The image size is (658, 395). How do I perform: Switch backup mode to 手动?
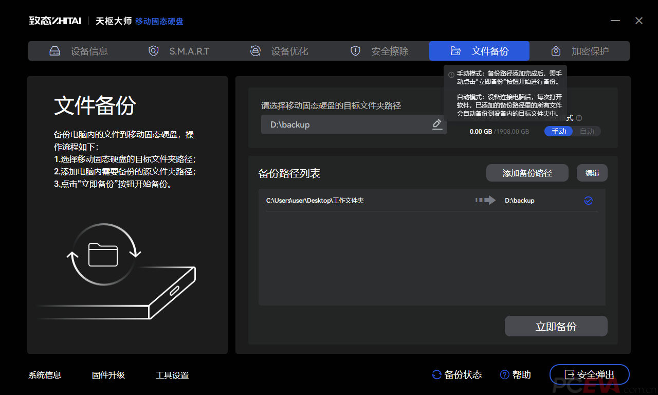point(559,131)
